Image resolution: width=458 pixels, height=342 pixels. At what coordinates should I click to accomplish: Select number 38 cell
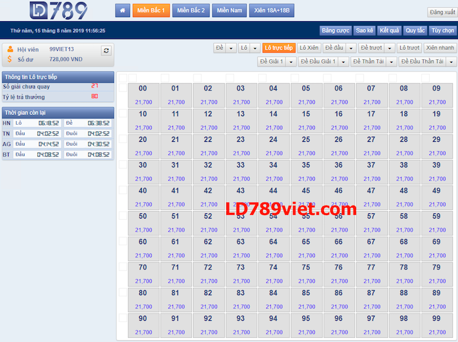tap(405, 172)
